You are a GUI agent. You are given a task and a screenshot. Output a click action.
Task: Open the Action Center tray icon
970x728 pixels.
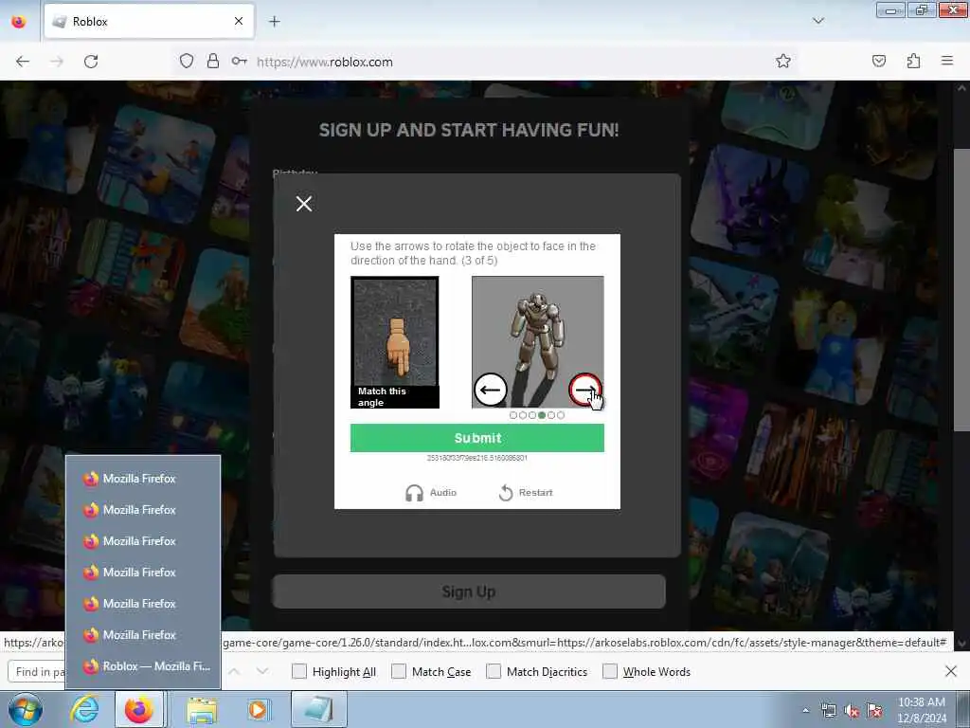(874, 711)
